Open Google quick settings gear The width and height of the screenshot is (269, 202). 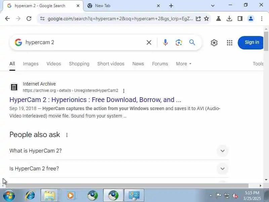tap(214, 43)
